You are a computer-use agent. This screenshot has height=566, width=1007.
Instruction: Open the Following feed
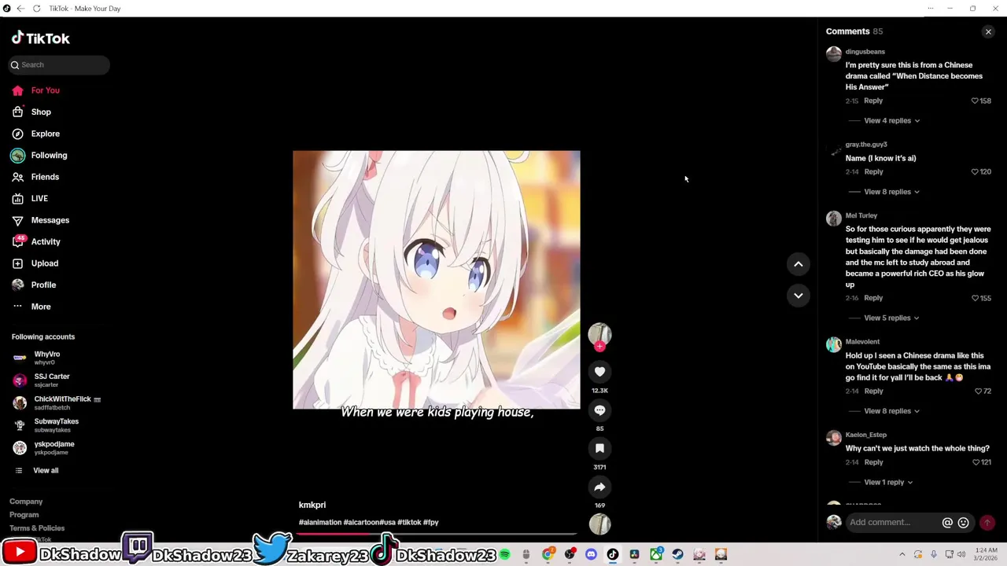(39, 155)
